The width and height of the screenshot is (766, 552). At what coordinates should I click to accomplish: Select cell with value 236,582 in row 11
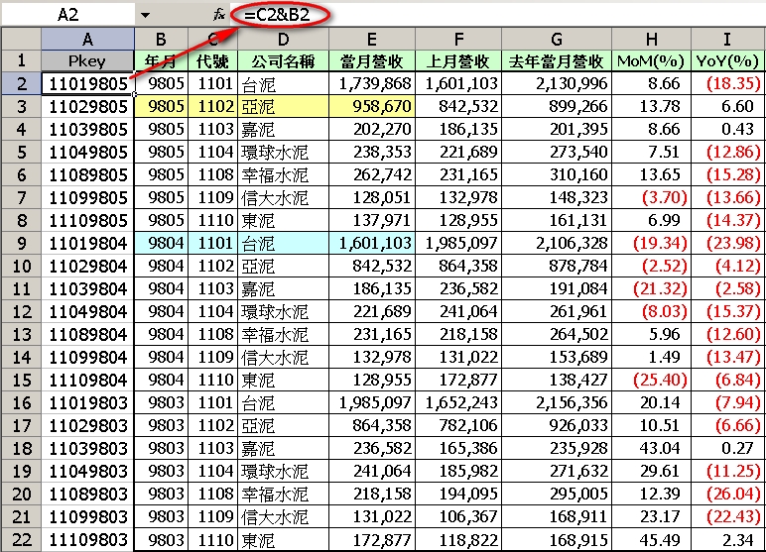click(458, 289)
